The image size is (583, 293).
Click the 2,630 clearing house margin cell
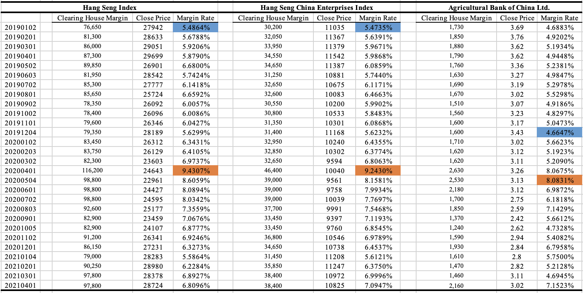coord(456,171)
